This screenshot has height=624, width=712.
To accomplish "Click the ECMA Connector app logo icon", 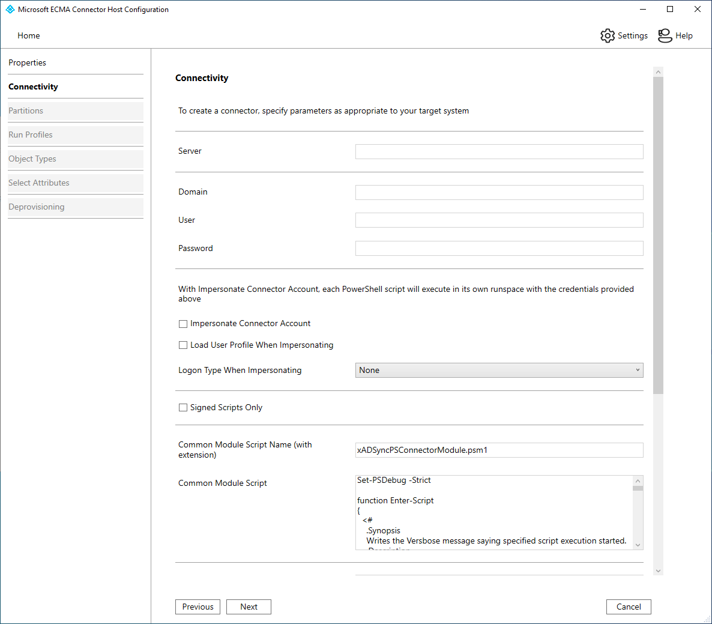I will click(x=10, y=10).
